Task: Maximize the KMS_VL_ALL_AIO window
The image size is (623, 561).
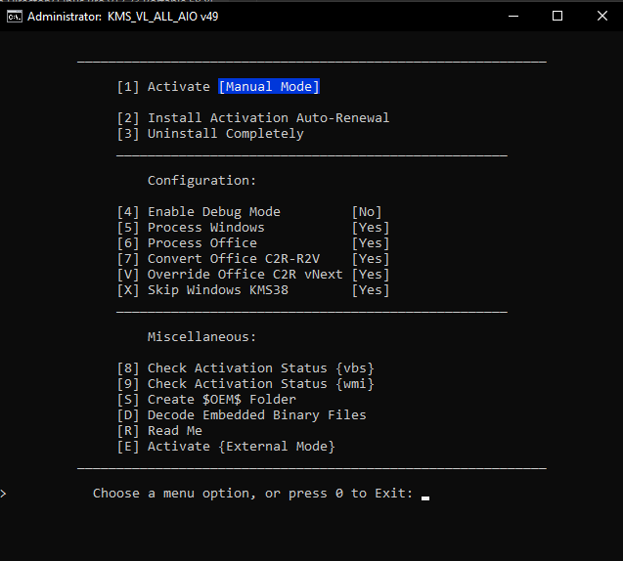Action: click(x=557, y=16)
